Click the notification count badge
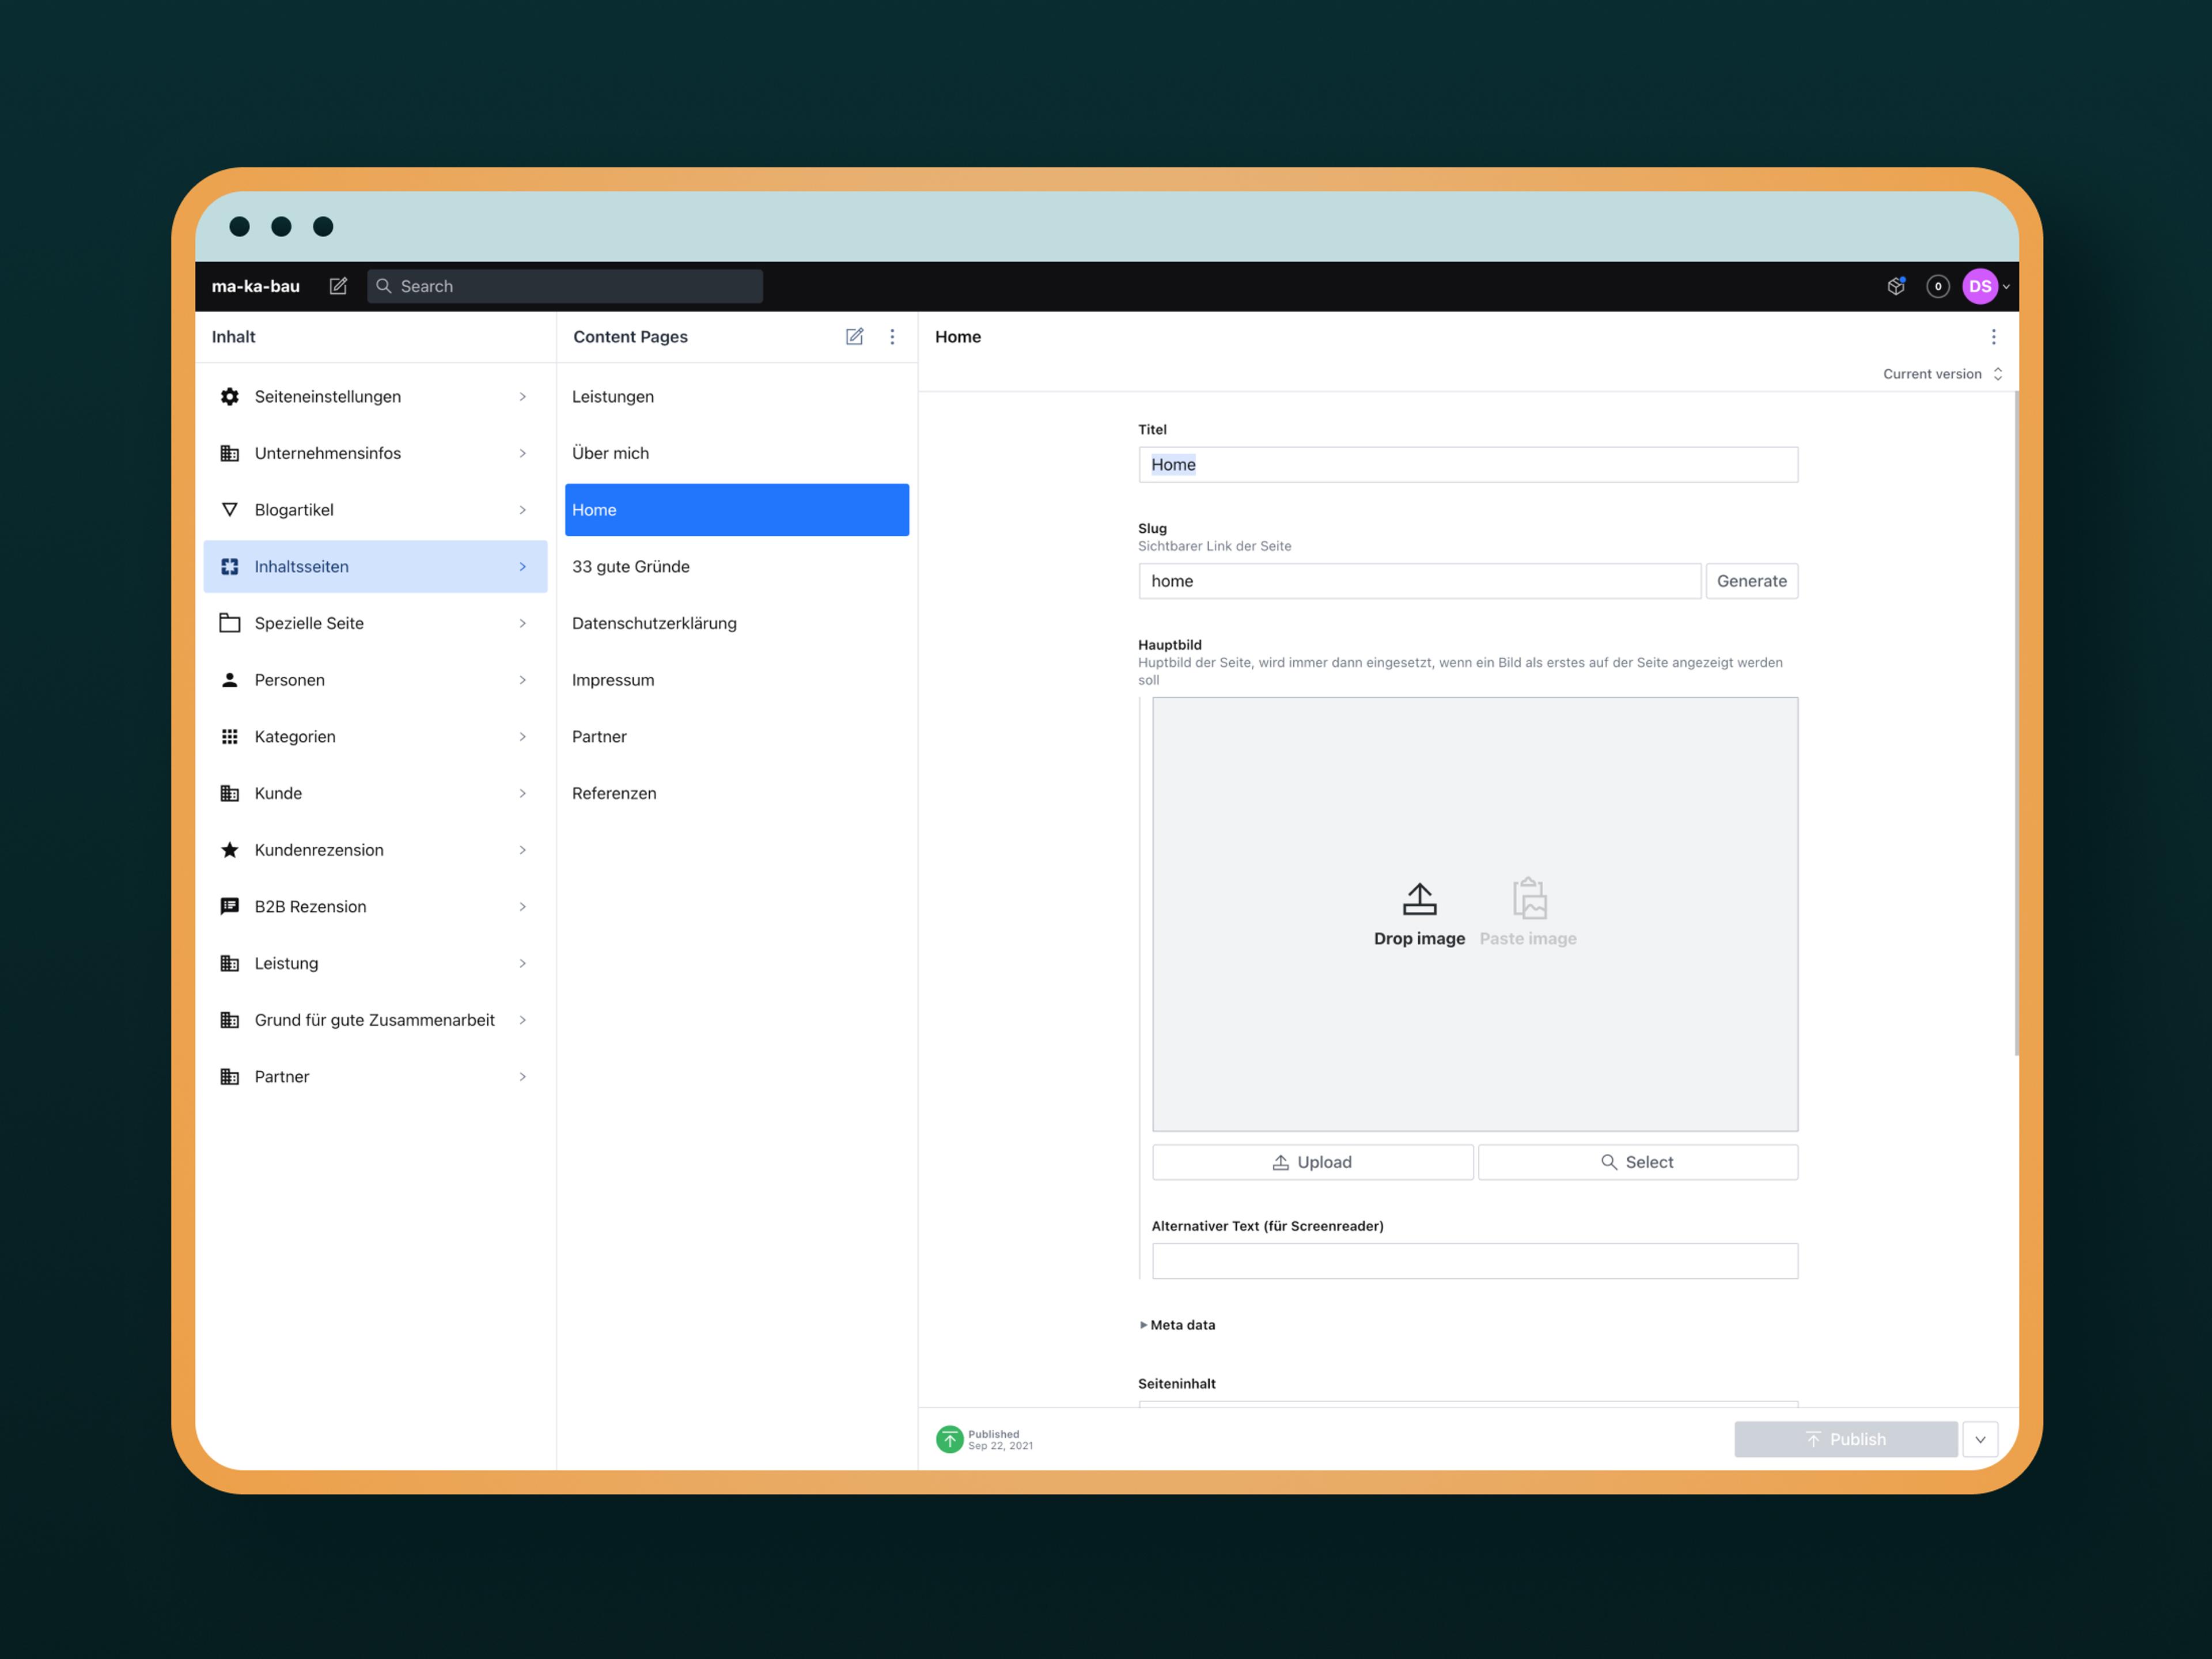Screen dimensions: 2212x1659 click(1938, 286)
